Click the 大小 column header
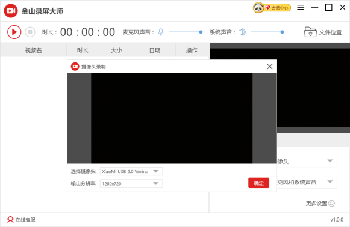The width and height of the screenshot is (350, 227). (116, 50)
